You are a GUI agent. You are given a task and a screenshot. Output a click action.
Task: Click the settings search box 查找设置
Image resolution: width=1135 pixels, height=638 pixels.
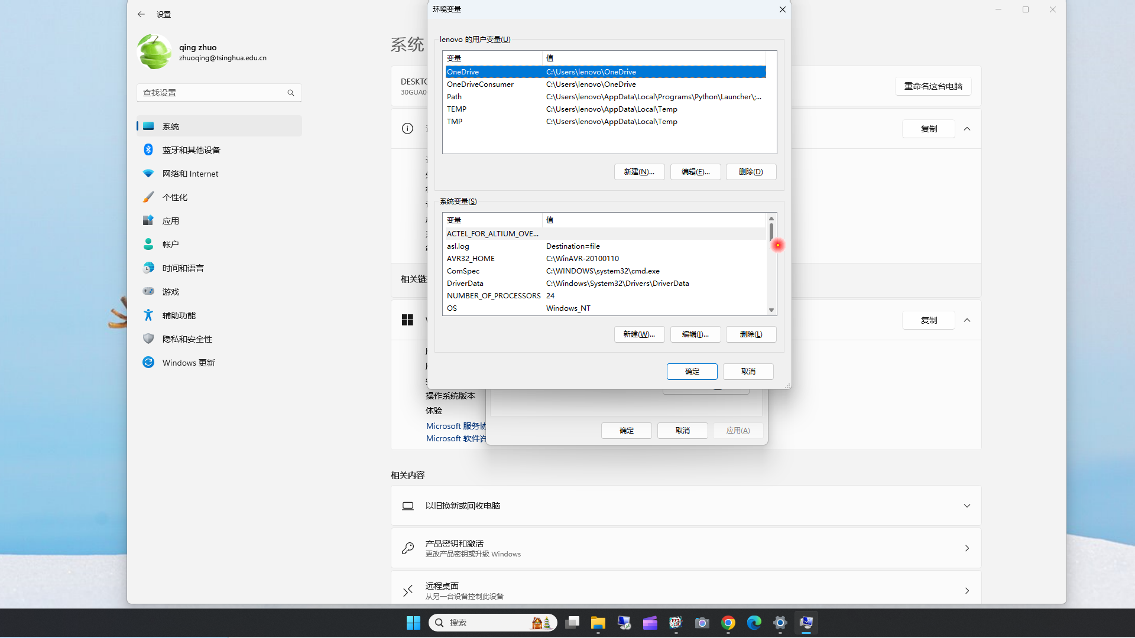coord(219,92)
